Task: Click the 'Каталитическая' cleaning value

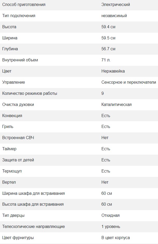Action: coord(116,105)
